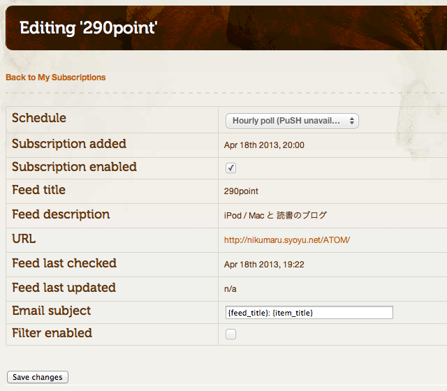Enable the Filter enabled checkbox
This screenshot has width=447, height=391.
pyautogui.click(x=230, y=334)
